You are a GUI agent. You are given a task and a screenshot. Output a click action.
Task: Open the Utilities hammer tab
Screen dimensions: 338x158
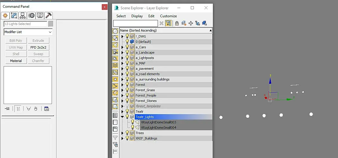click(48, 16)
